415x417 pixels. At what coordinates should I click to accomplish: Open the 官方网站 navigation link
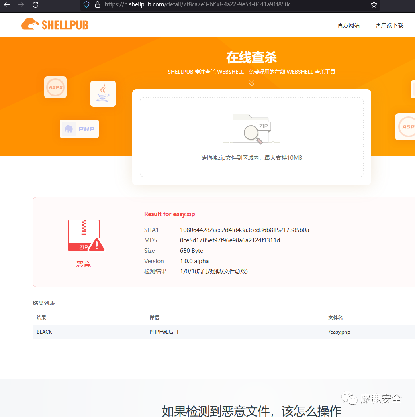[348, 25]
